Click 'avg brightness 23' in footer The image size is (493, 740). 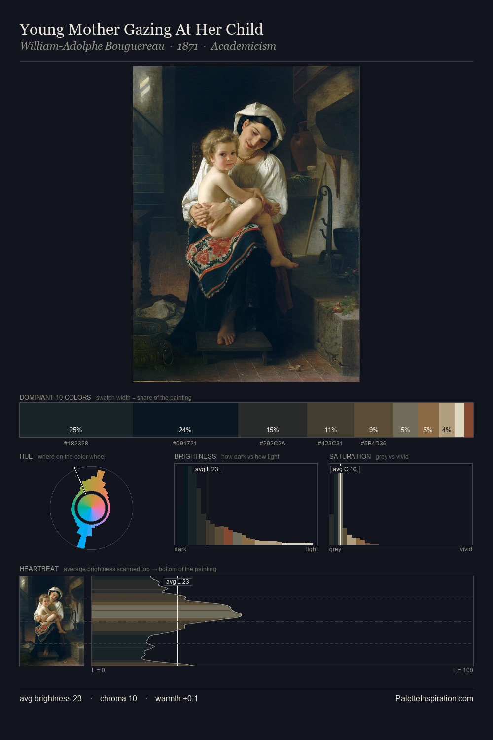tap(51, 698)
